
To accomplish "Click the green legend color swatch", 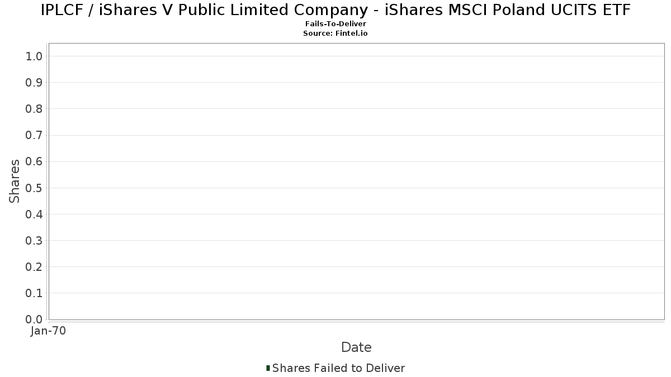I will pos(268,368).
